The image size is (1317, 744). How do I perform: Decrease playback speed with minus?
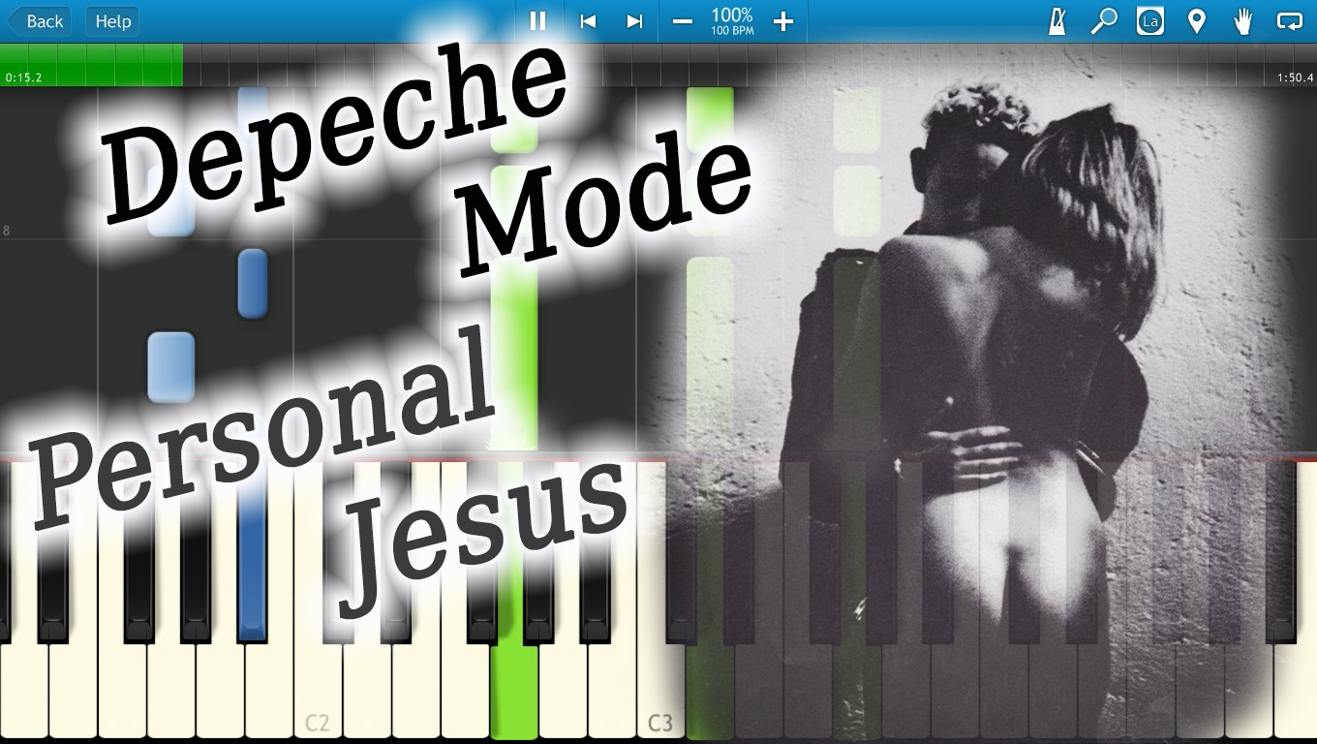click(683, 21)
